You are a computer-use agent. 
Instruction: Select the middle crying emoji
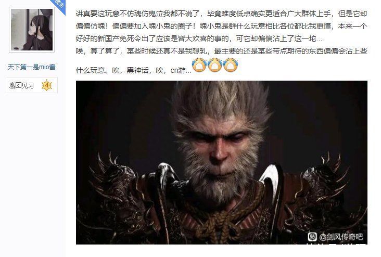coord(215,65)
